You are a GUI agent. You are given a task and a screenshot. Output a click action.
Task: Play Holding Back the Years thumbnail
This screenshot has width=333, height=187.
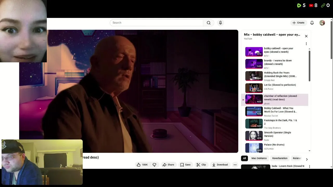click(x=254, y=76)
